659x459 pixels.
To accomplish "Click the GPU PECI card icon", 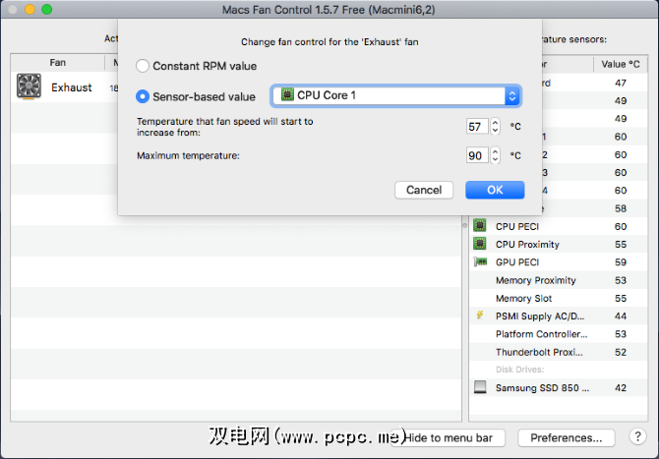I will point(480,261).
